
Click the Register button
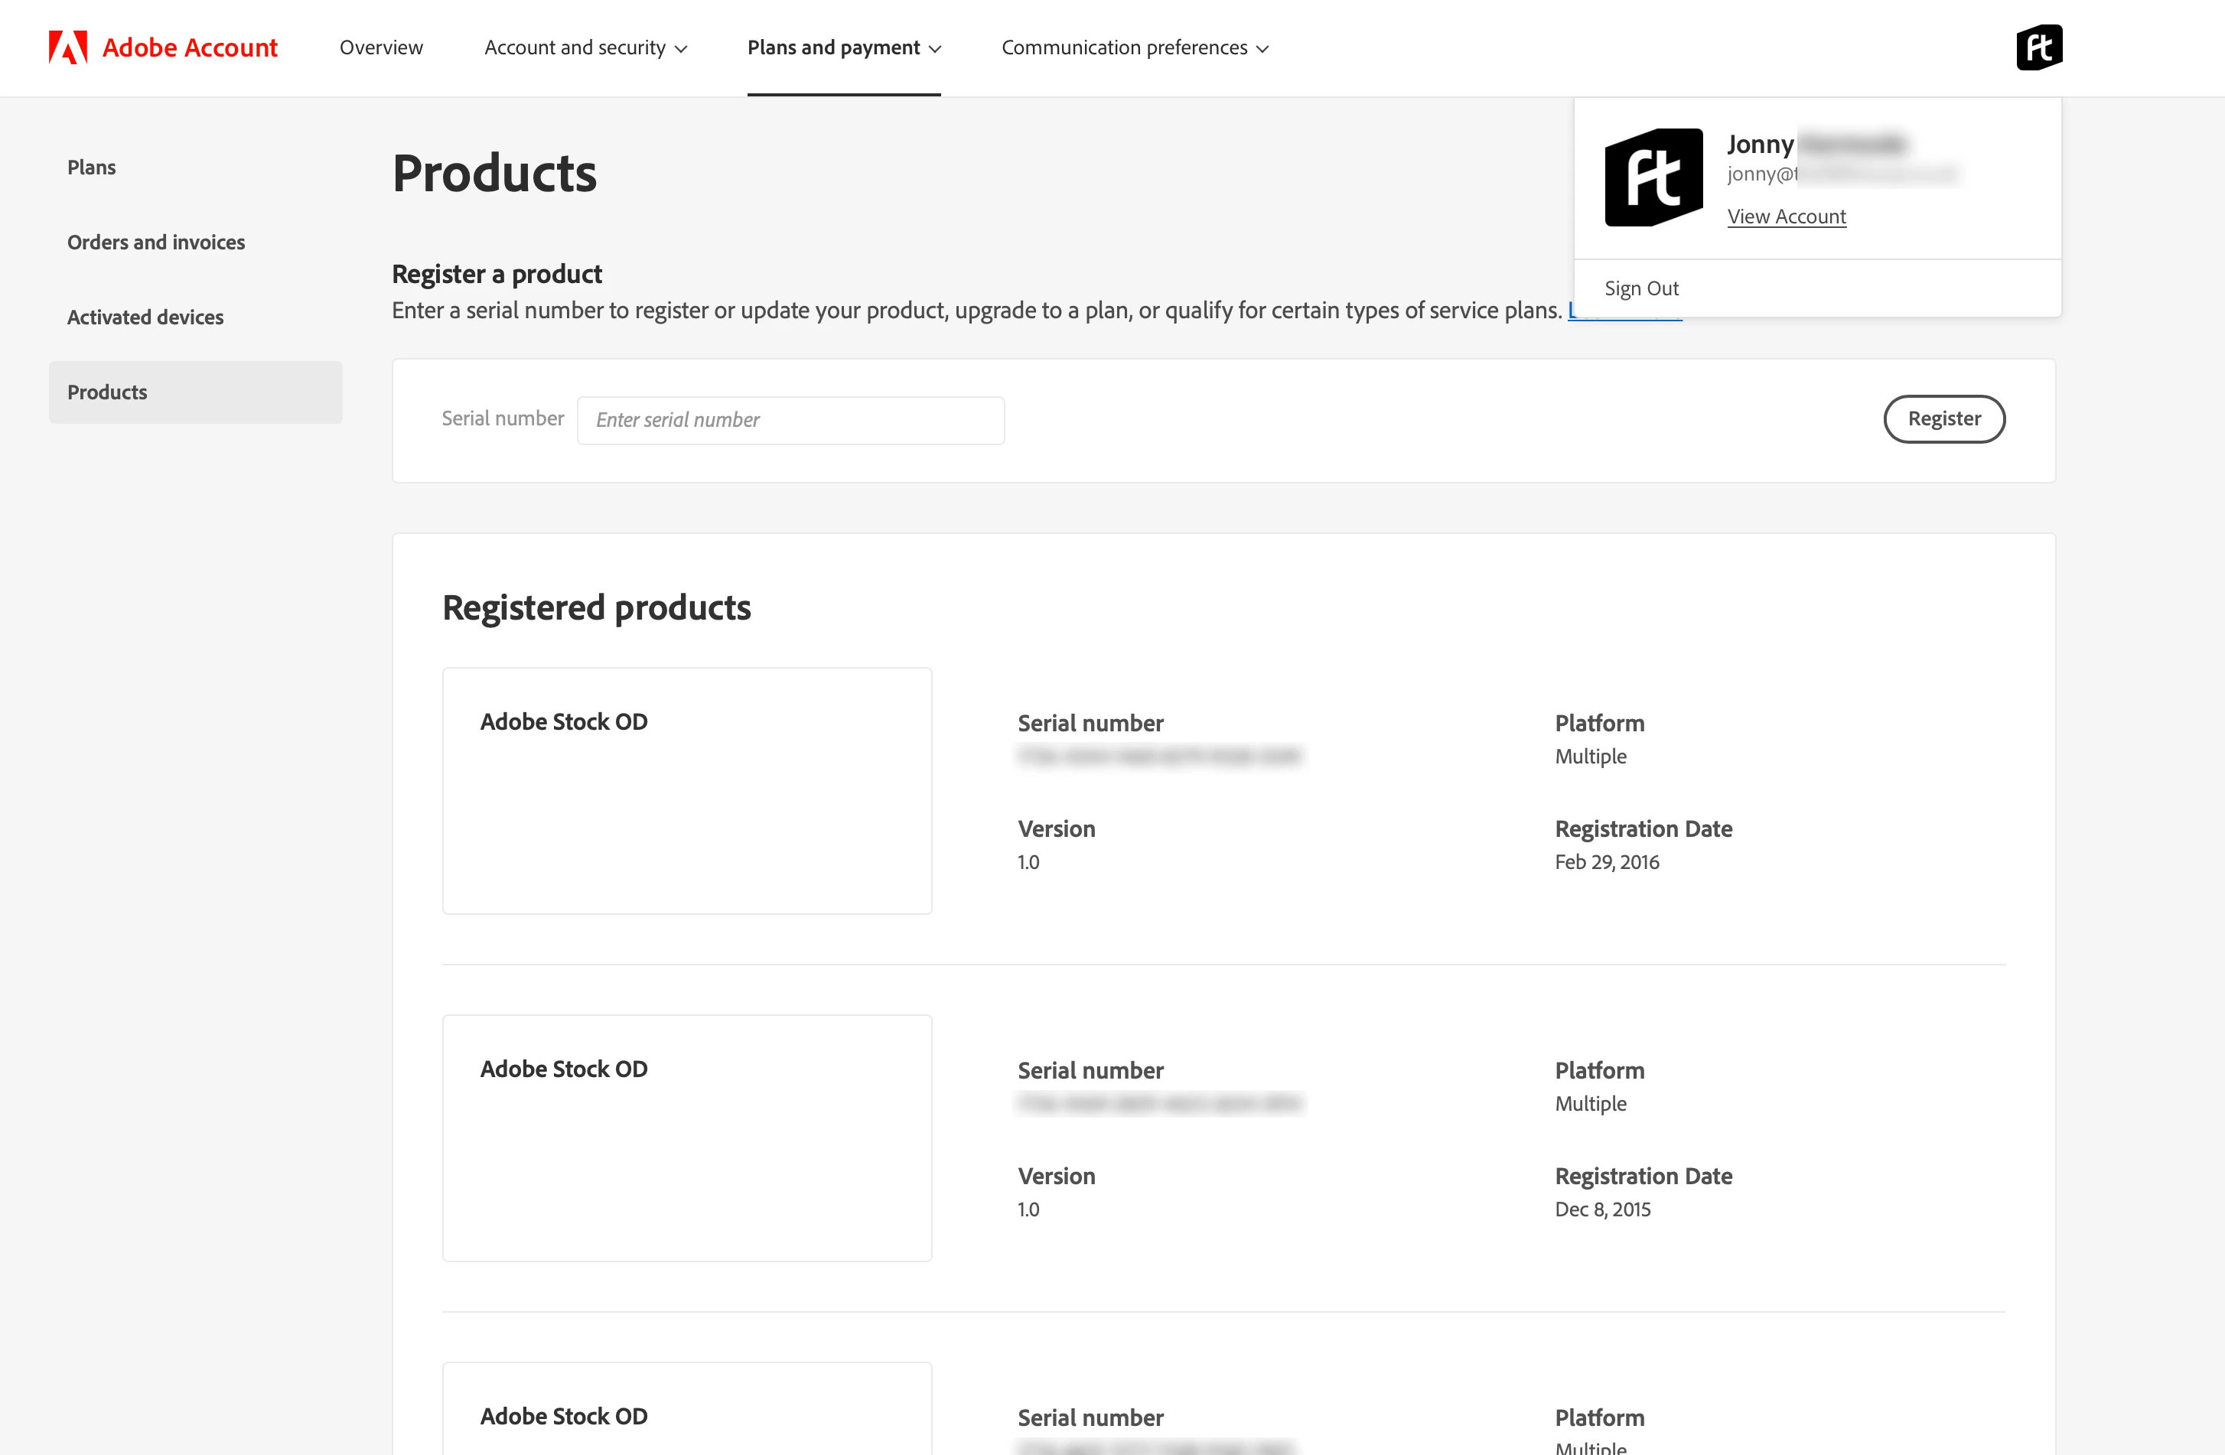[1943, 418]
